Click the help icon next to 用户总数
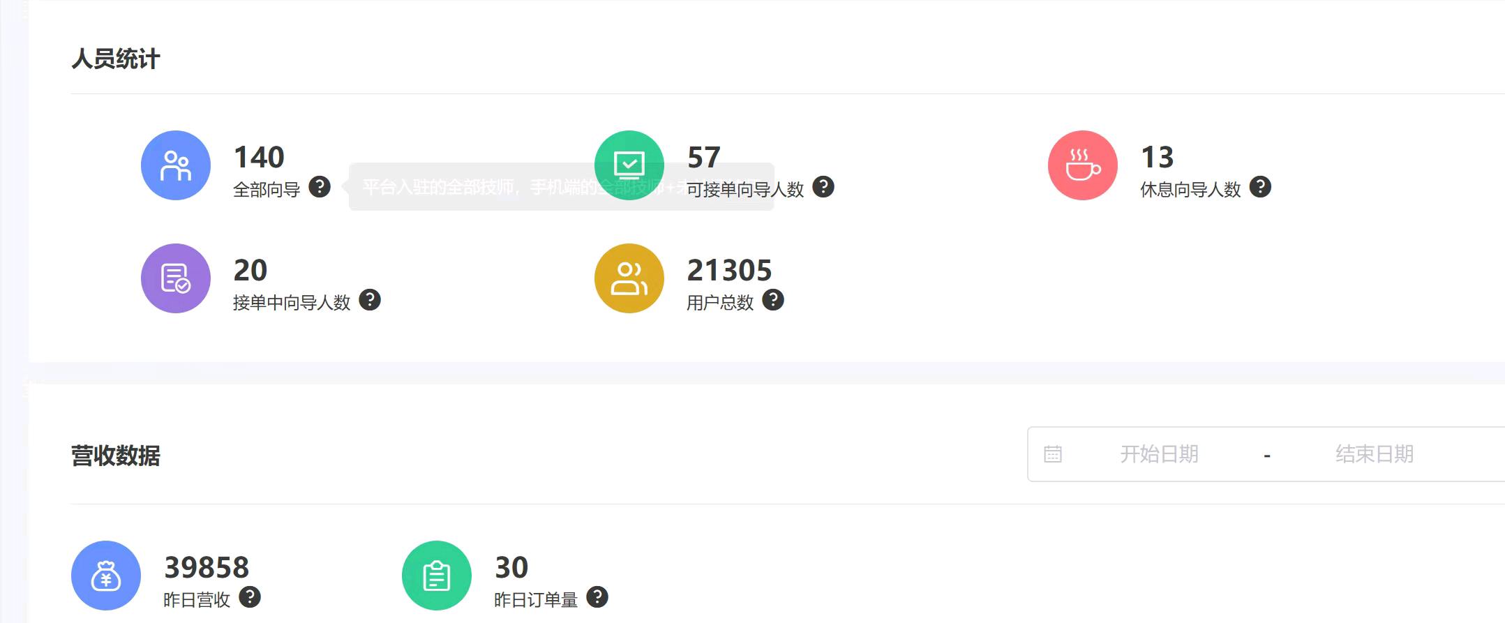Viewport: 1505px width, 623px height. pyautogui.click(x=773, y=300)
